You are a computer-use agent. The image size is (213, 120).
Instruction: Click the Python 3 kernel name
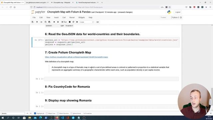(x=175, y=17)
